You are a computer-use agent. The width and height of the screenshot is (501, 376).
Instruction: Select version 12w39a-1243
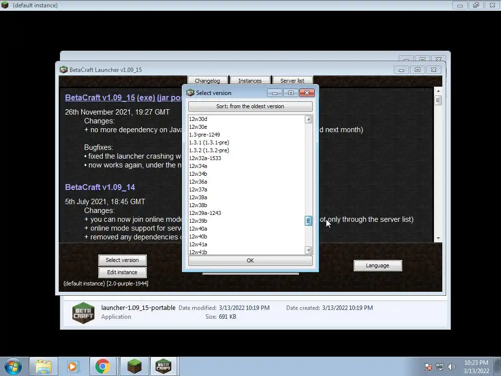(247, 213)
